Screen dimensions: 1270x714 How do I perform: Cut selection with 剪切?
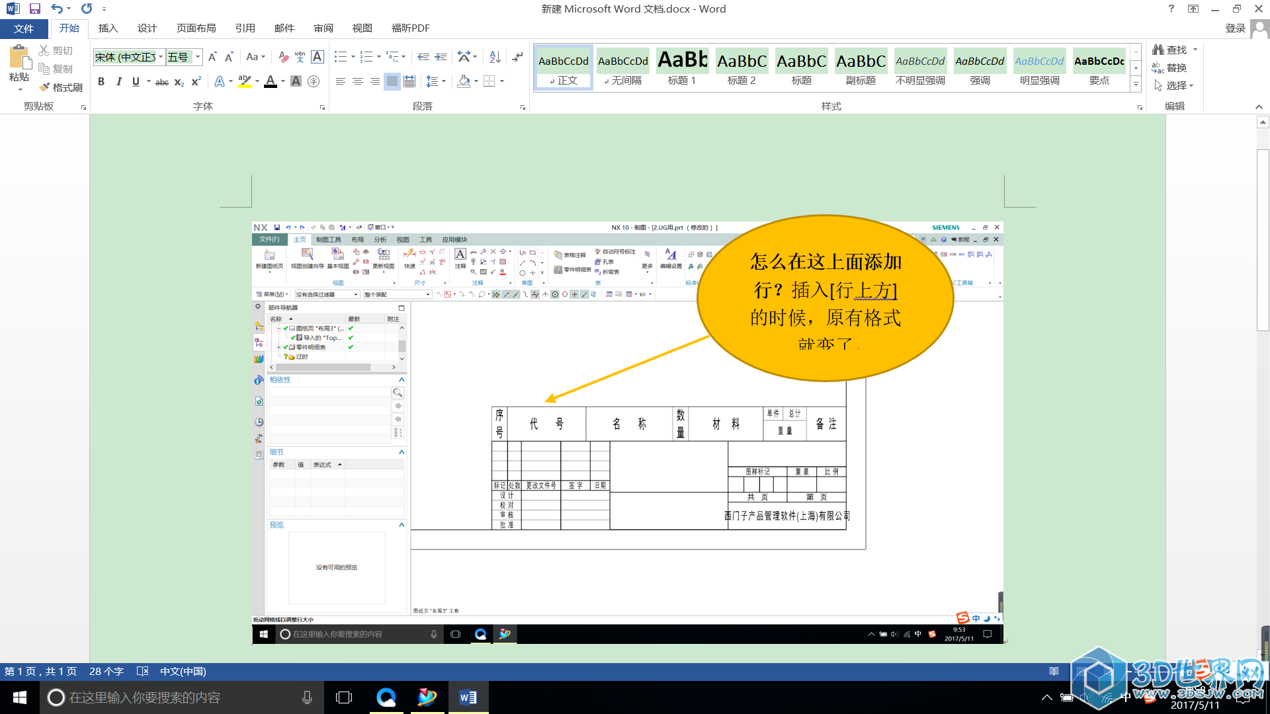56,50
